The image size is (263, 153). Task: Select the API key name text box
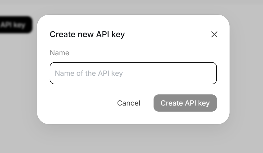tap(133, 73)
